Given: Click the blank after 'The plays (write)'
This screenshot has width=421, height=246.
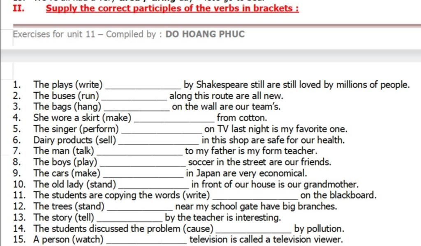Looking at the screenshot, I should click(143, 86).
